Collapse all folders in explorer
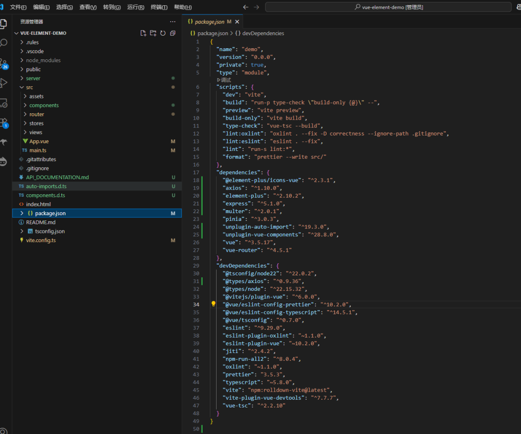Viewport: 521px width, 434px height. 173,33
